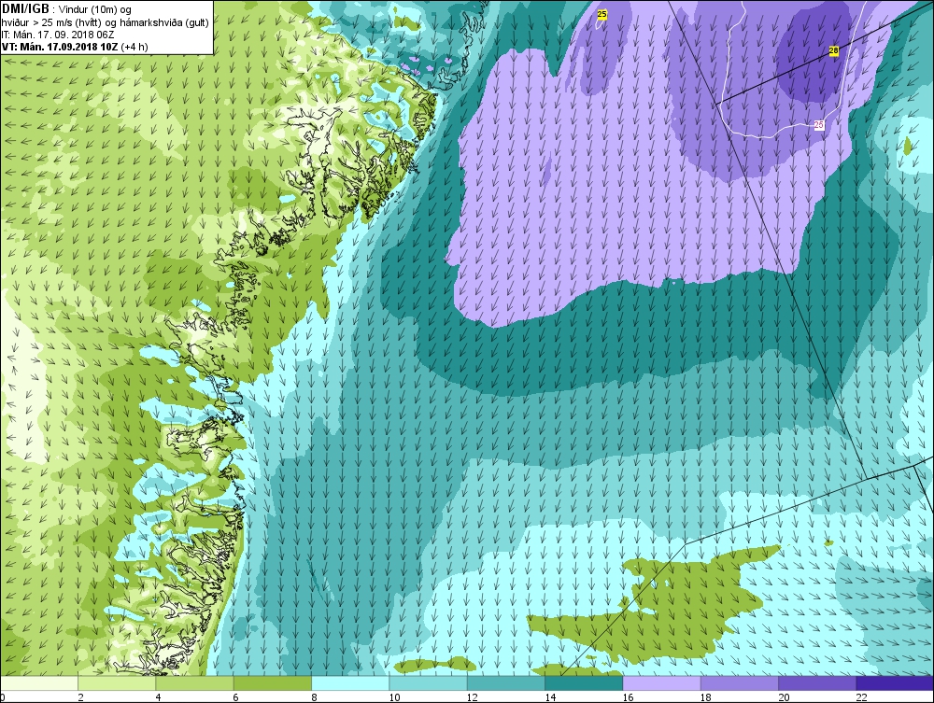Click the 'Vindur (10m) og' header text

(95, 9)
